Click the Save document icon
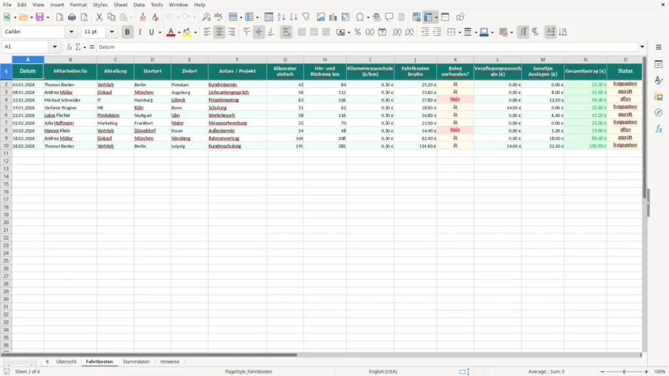 coord(40,17)
